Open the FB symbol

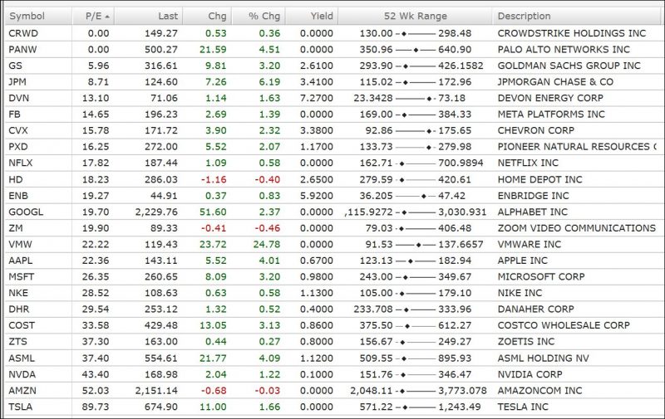coord(14,114)
